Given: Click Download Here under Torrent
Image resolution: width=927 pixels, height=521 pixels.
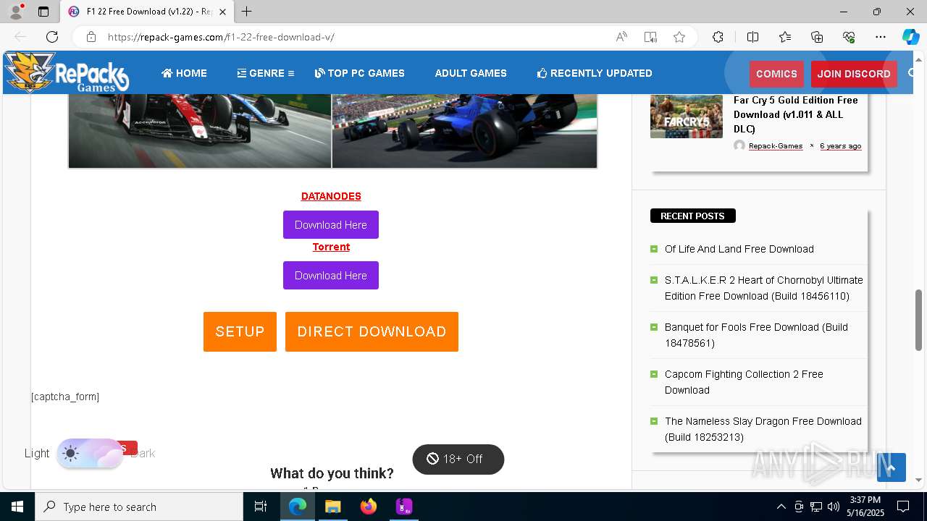Looking at the screenshot, I should click(x=331, y=275).
